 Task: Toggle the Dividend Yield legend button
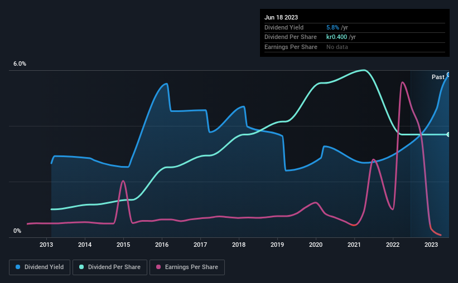click(x=40, y=267)
